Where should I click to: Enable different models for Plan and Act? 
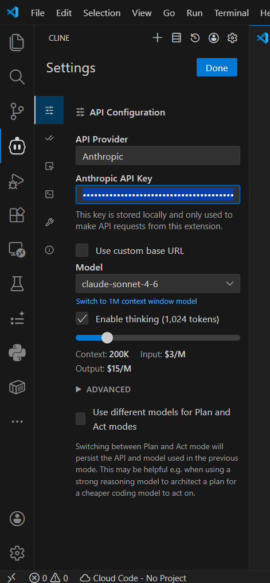(x=80, y=419)
